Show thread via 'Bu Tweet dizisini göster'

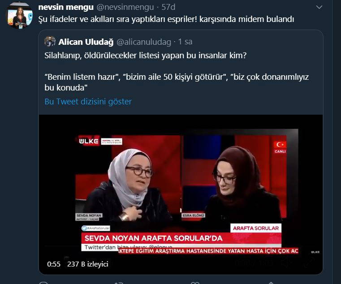click(x=88, y=102)
